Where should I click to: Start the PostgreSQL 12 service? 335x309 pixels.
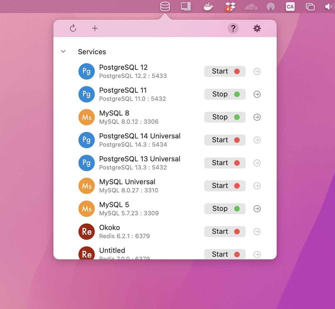coord(225,71)
